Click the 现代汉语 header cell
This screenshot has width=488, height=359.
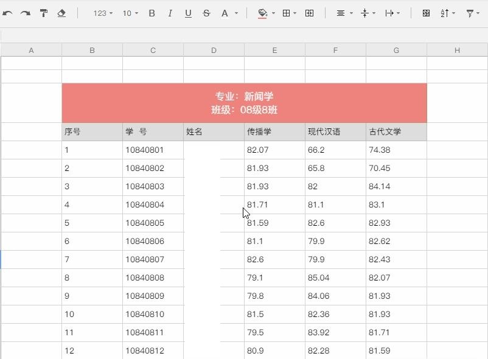[x=335, y=131]
